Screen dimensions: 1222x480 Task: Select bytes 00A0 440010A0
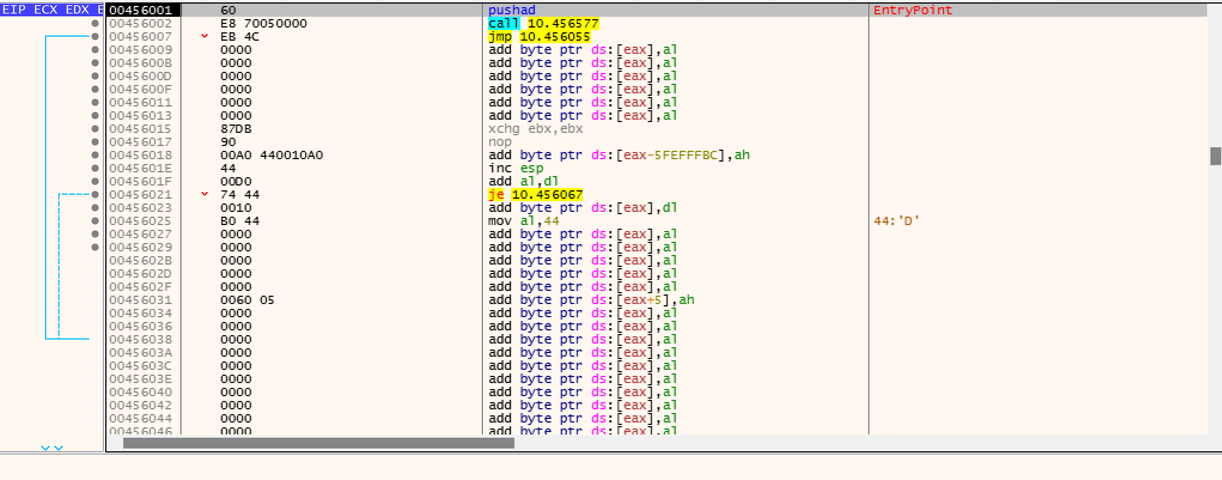click(271, 155)
